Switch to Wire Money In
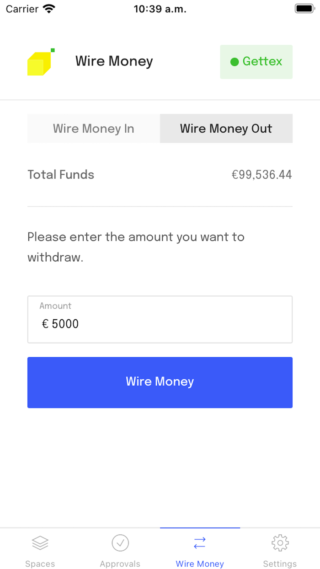320x569 pixels. click(x=94, y=129)
